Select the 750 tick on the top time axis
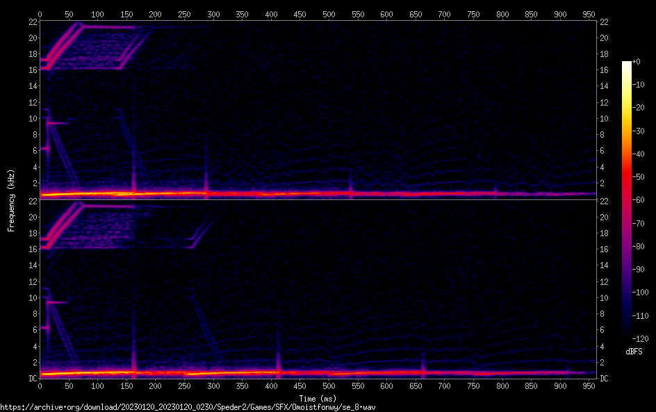The image size is (656, 412). click(473, 13)
